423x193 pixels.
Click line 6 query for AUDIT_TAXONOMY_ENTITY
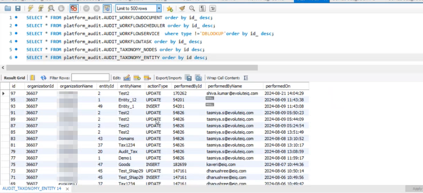pyautogui.click(x=117, y=58)
